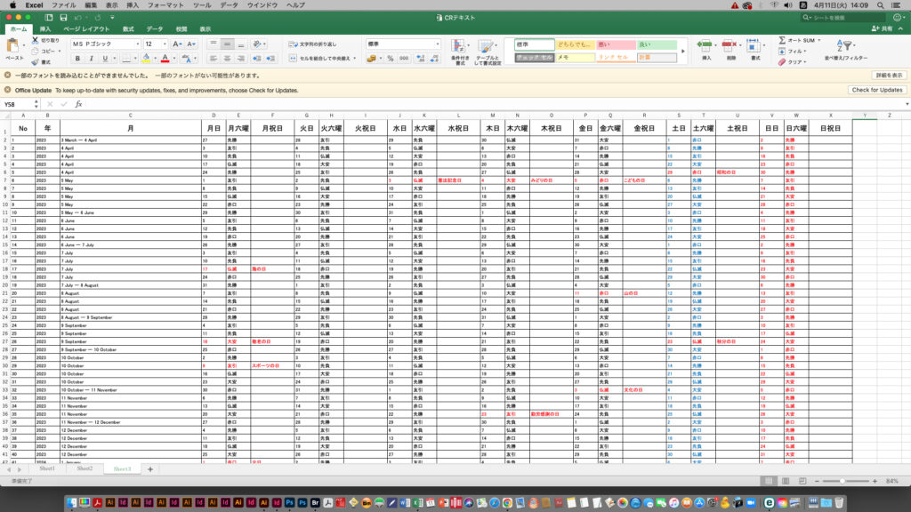Switch to the Insert ribbon tab
The height and width of the screenshot is (512, 911).
[45, 28]
